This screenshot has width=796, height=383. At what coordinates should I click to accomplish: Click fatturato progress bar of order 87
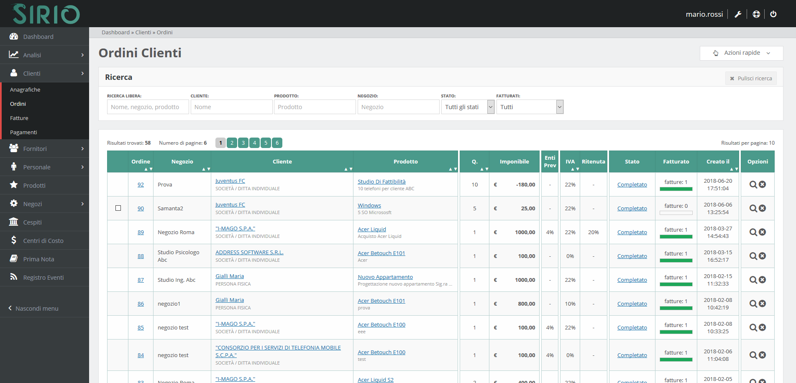tap(676, 284)
